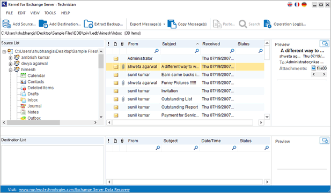The image size is (331, 193).
Task: Select the Deleted Items folder
Action: click(x=41, y=88)
